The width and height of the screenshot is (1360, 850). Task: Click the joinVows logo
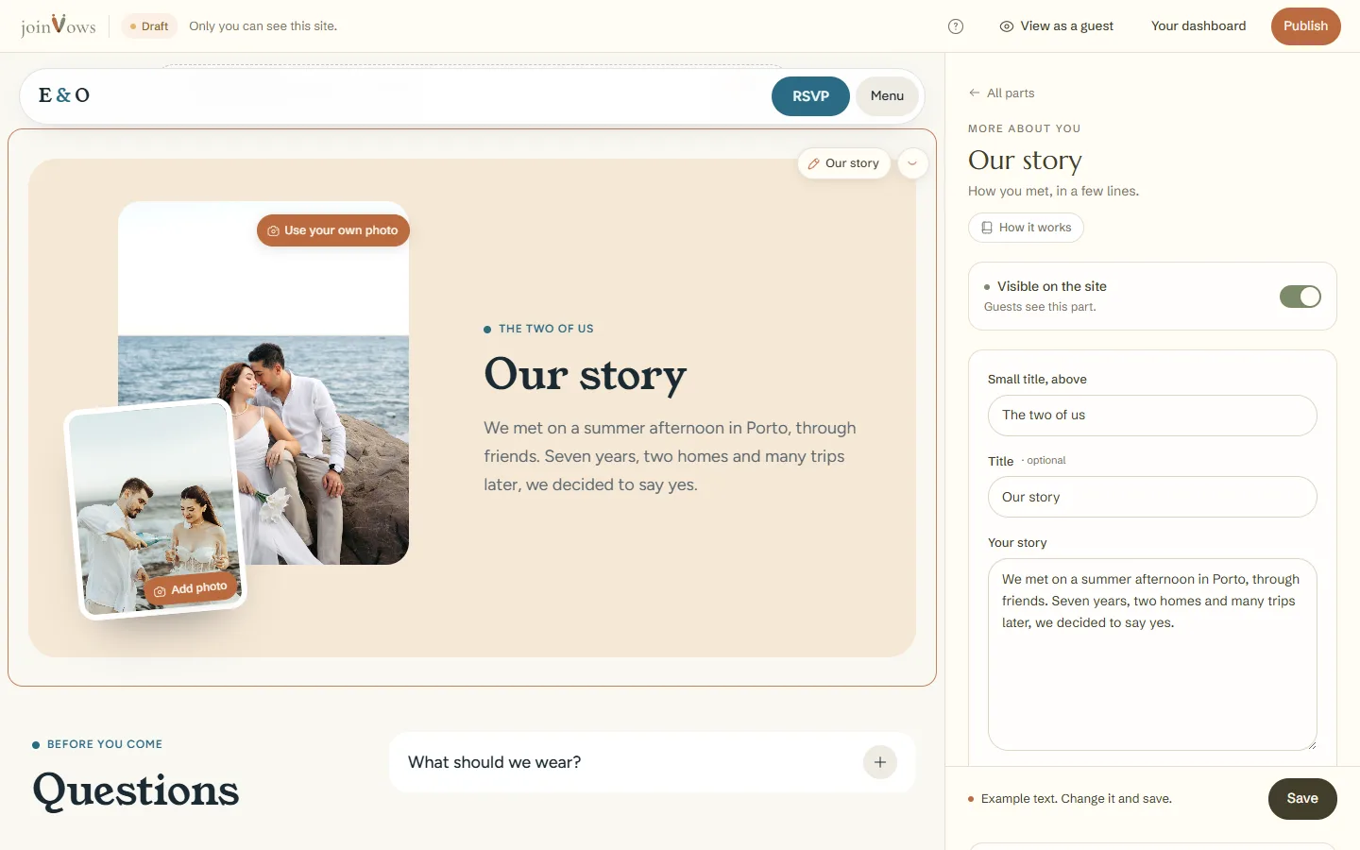pyautogui.click(x=59, y=25)
